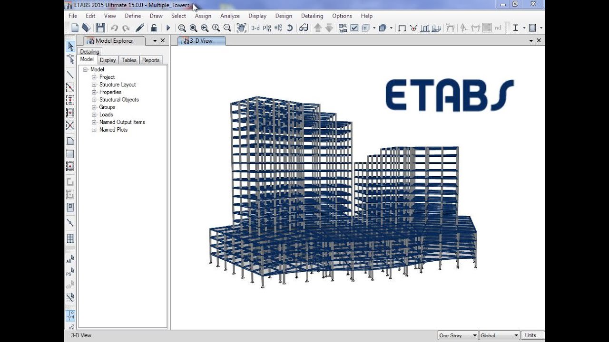Viewport: 609px width, 342px height.
Task: Expand the Structural Objects tree node
Action: (x=93, y=99)
